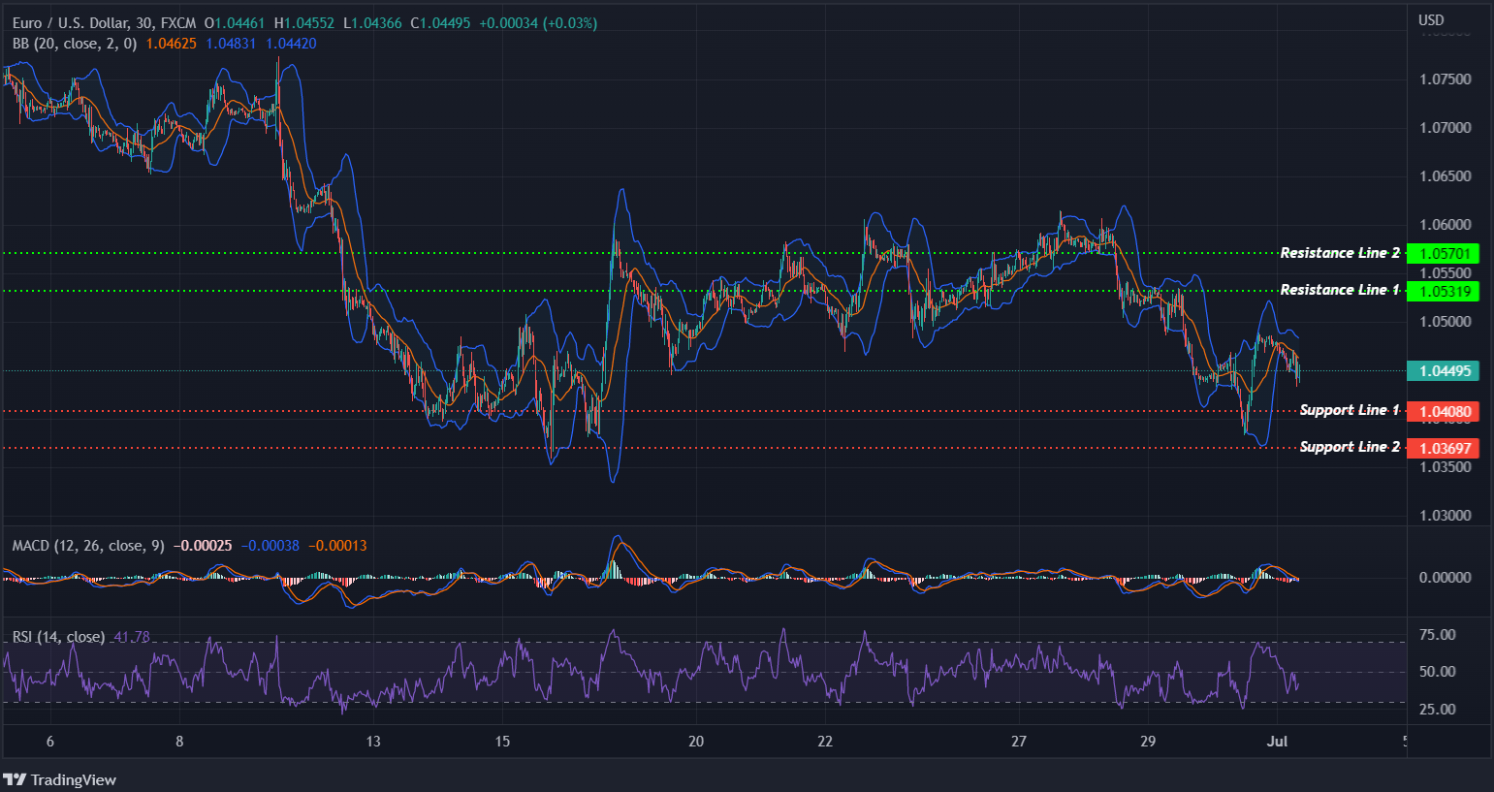This screenshot has width=1494, height=792.
Task: Click the red Support Line 1 price label 1.04080
Action: (1444, 411)
